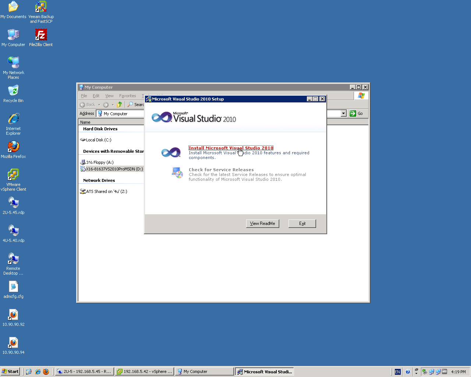Click the Up folder icon in My Computer toolbar
Screen dimensions: 471x377
(x=119, y=105)
